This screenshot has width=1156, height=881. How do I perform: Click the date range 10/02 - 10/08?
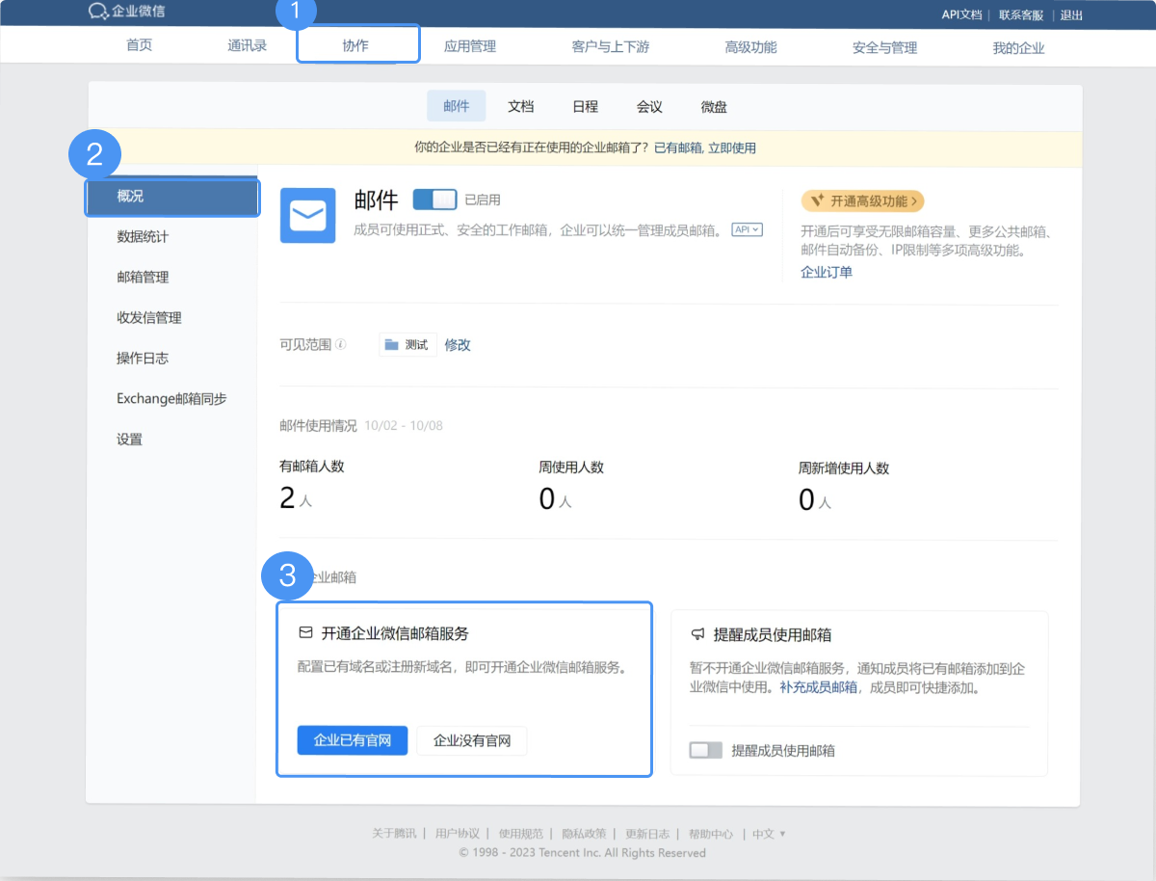click(404, 425)
